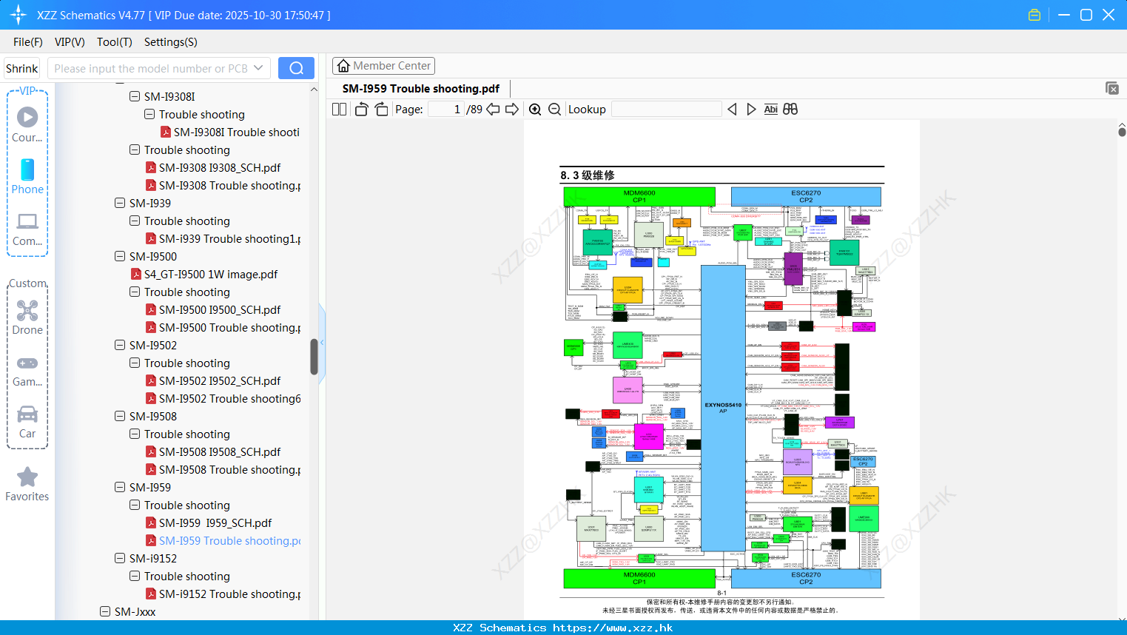This screenshot has width=1127, height=635.
Task: Find next lookup result triangle
Action: (x=751, y=110)
